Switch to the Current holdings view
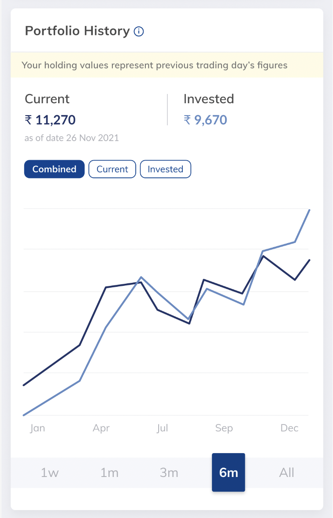 pyautogui.click(x=112, y=169)
